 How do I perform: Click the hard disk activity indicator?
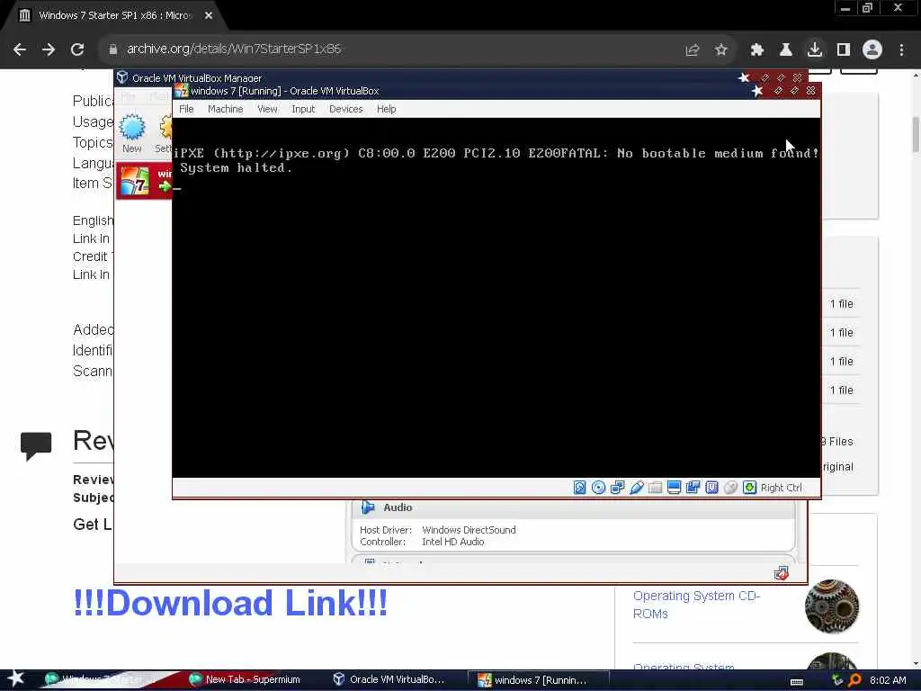580,488
